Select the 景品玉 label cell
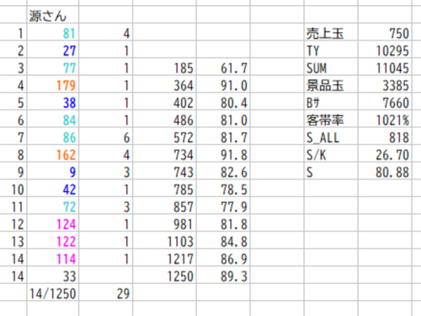This screenshot has width=421, height=316. click(x=331, y=84)
